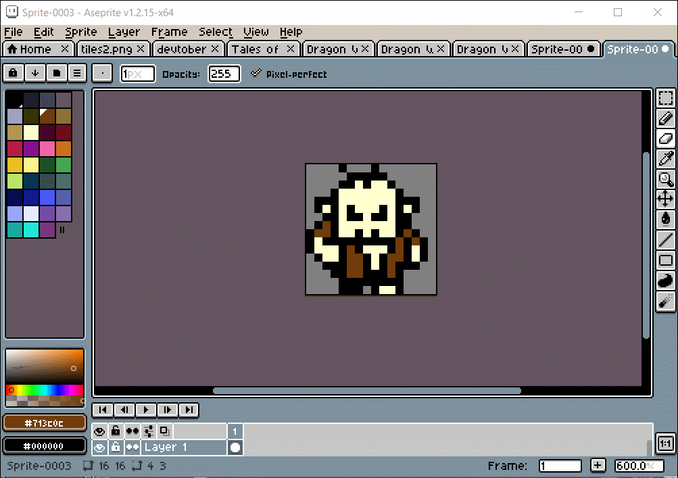Click the Opacity input field
This screenshot has height=478, width=678.
pyautogui.click(x=224, y=74)
